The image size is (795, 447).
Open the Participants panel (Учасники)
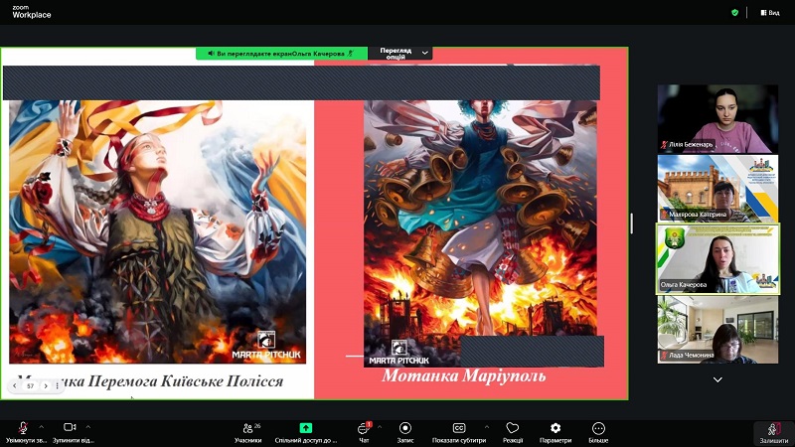pyautogui.click(x=247, y=433)
